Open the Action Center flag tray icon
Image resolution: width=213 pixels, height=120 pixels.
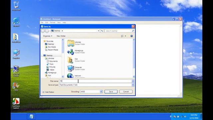click(x=175, y=117)
